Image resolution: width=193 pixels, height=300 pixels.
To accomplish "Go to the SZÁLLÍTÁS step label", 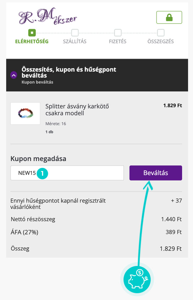I will point(75,41).
